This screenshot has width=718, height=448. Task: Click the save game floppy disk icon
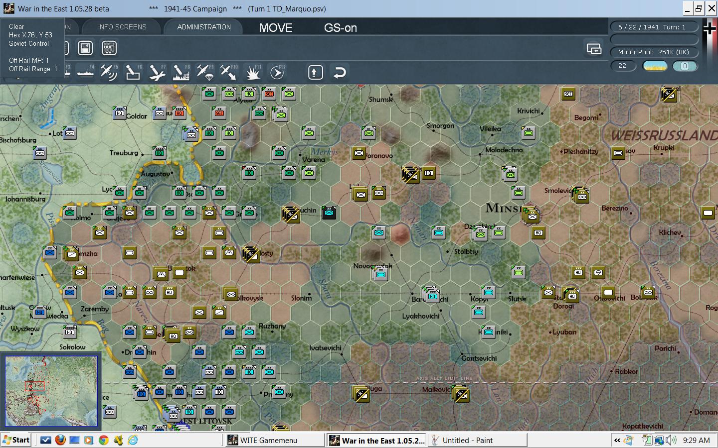(85, 48)
